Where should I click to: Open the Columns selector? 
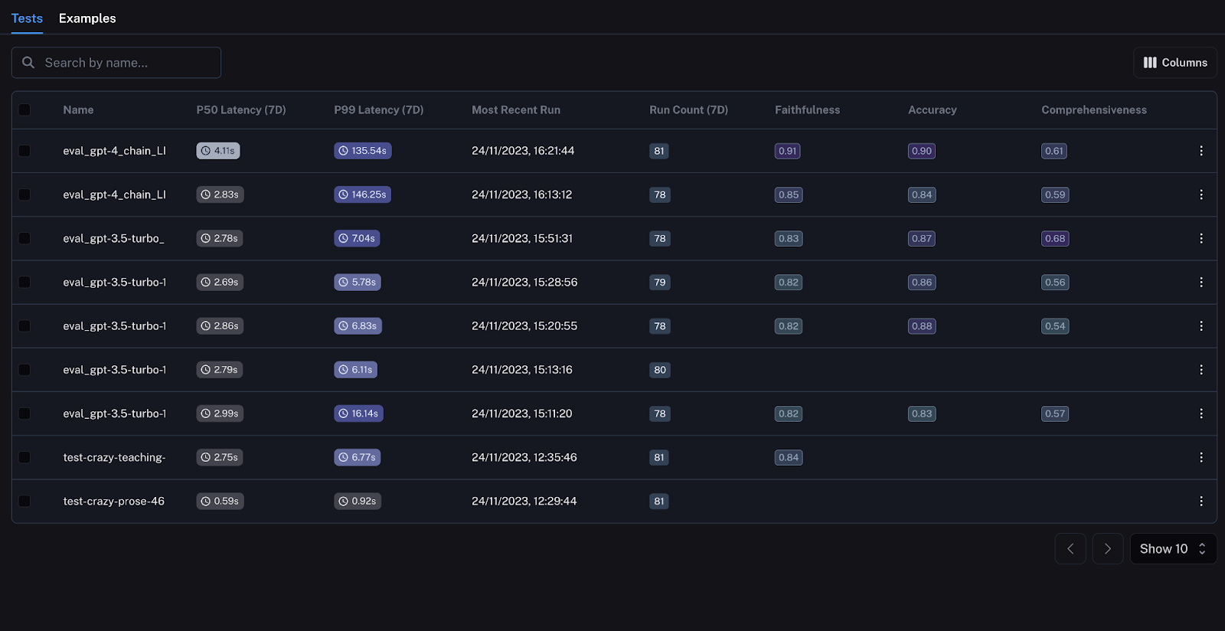[x=1174, y=63]
